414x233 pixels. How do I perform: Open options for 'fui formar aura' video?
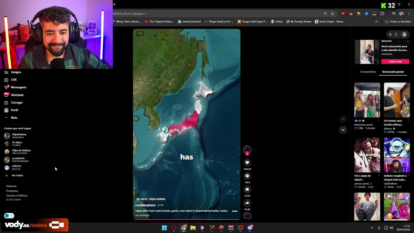point(408,121)
